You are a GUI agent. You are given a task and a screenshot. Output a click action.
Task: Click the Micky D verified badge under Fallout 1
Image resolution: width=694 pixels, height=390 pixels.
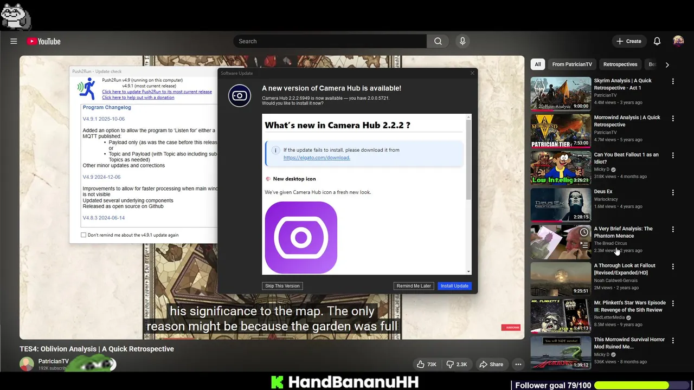pyautogui.click(x=614, y=170)
